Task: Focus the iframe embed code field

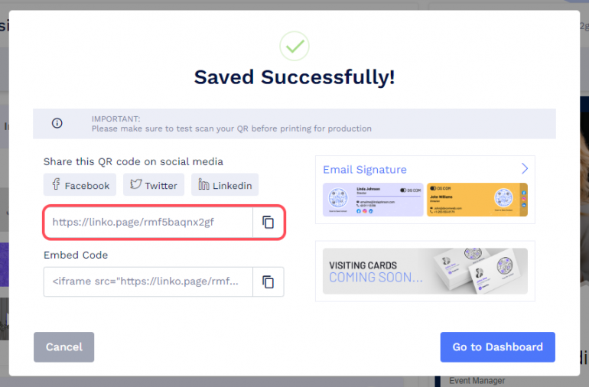Action: coord(148,281)
